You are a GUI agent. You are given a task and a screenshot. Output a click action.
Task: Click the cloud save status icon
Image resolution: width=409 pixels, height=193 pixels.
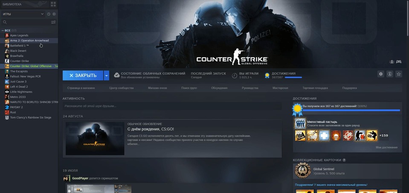(117, 75)
